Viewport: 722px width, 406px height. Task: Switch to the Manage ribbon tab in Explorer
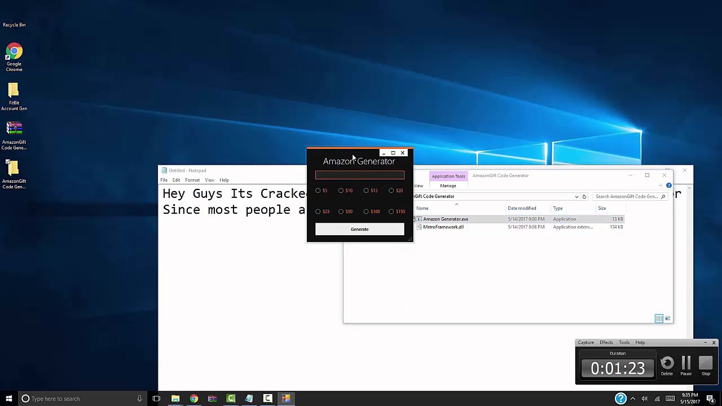448,186
